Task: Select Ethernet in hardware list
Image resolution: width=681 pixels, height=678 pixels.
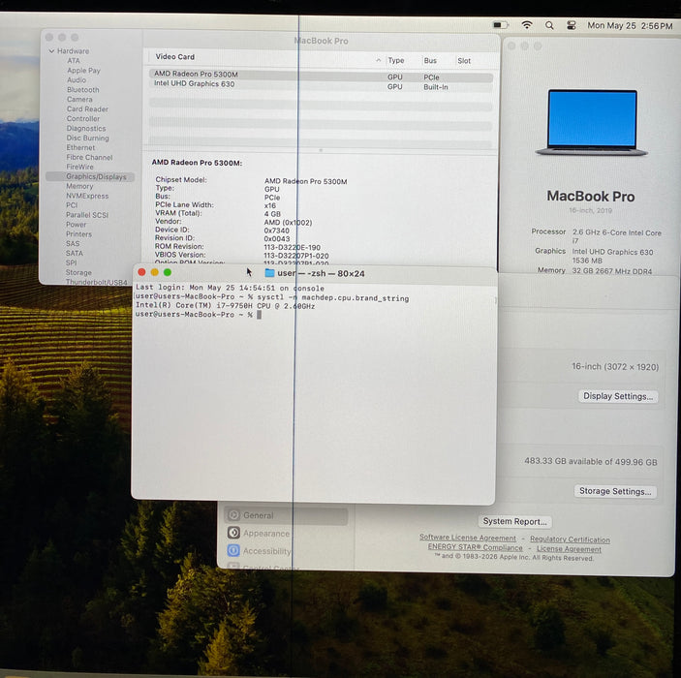Action: click(80, 147)
